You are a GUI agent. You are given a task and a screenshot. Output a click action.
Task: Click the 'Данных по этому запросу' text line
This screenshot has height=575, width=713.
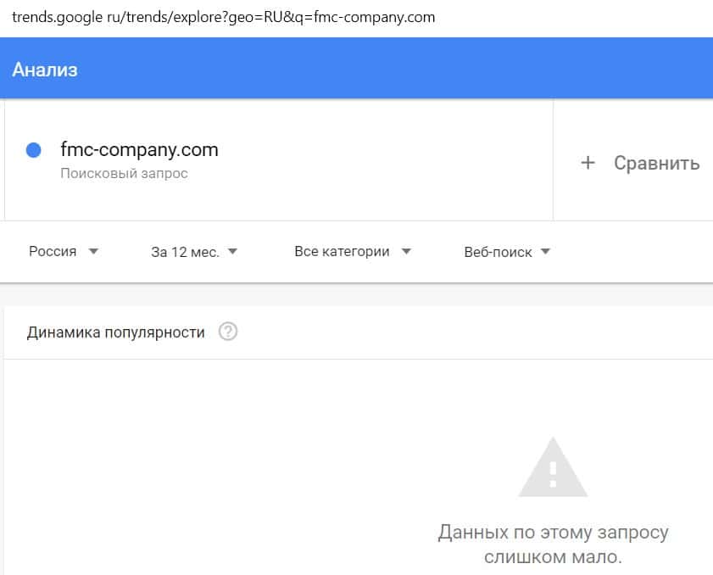click(553, 533)
